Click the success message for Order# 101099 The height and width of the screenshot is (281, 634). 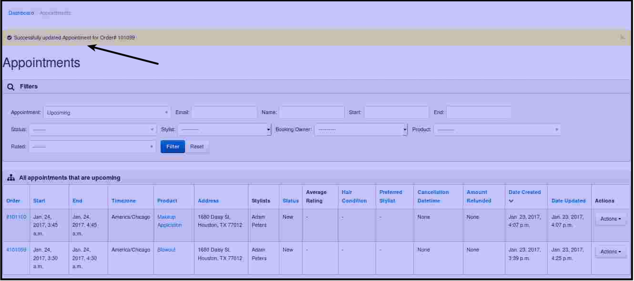75,38
